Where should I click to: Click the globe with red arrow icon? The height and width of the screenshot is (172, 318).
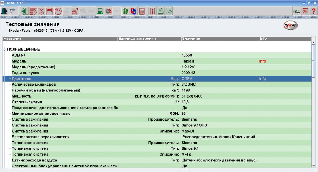pyautogui.click(x=108, y=11)
